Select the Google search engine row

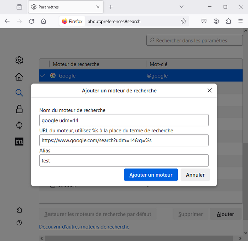pos(141,75)
